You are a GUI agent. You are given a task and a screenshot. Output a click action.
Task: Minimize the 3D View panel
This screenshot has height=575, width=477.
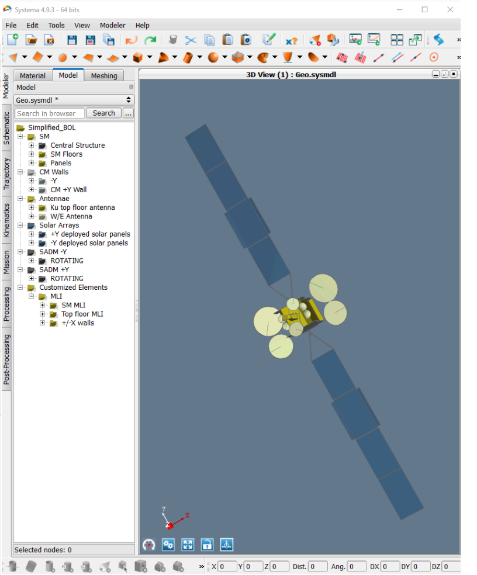click(x=436, y=74)
